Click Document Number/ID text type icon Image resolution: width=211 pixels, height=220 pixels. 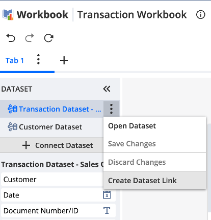(x=107, y=211)
